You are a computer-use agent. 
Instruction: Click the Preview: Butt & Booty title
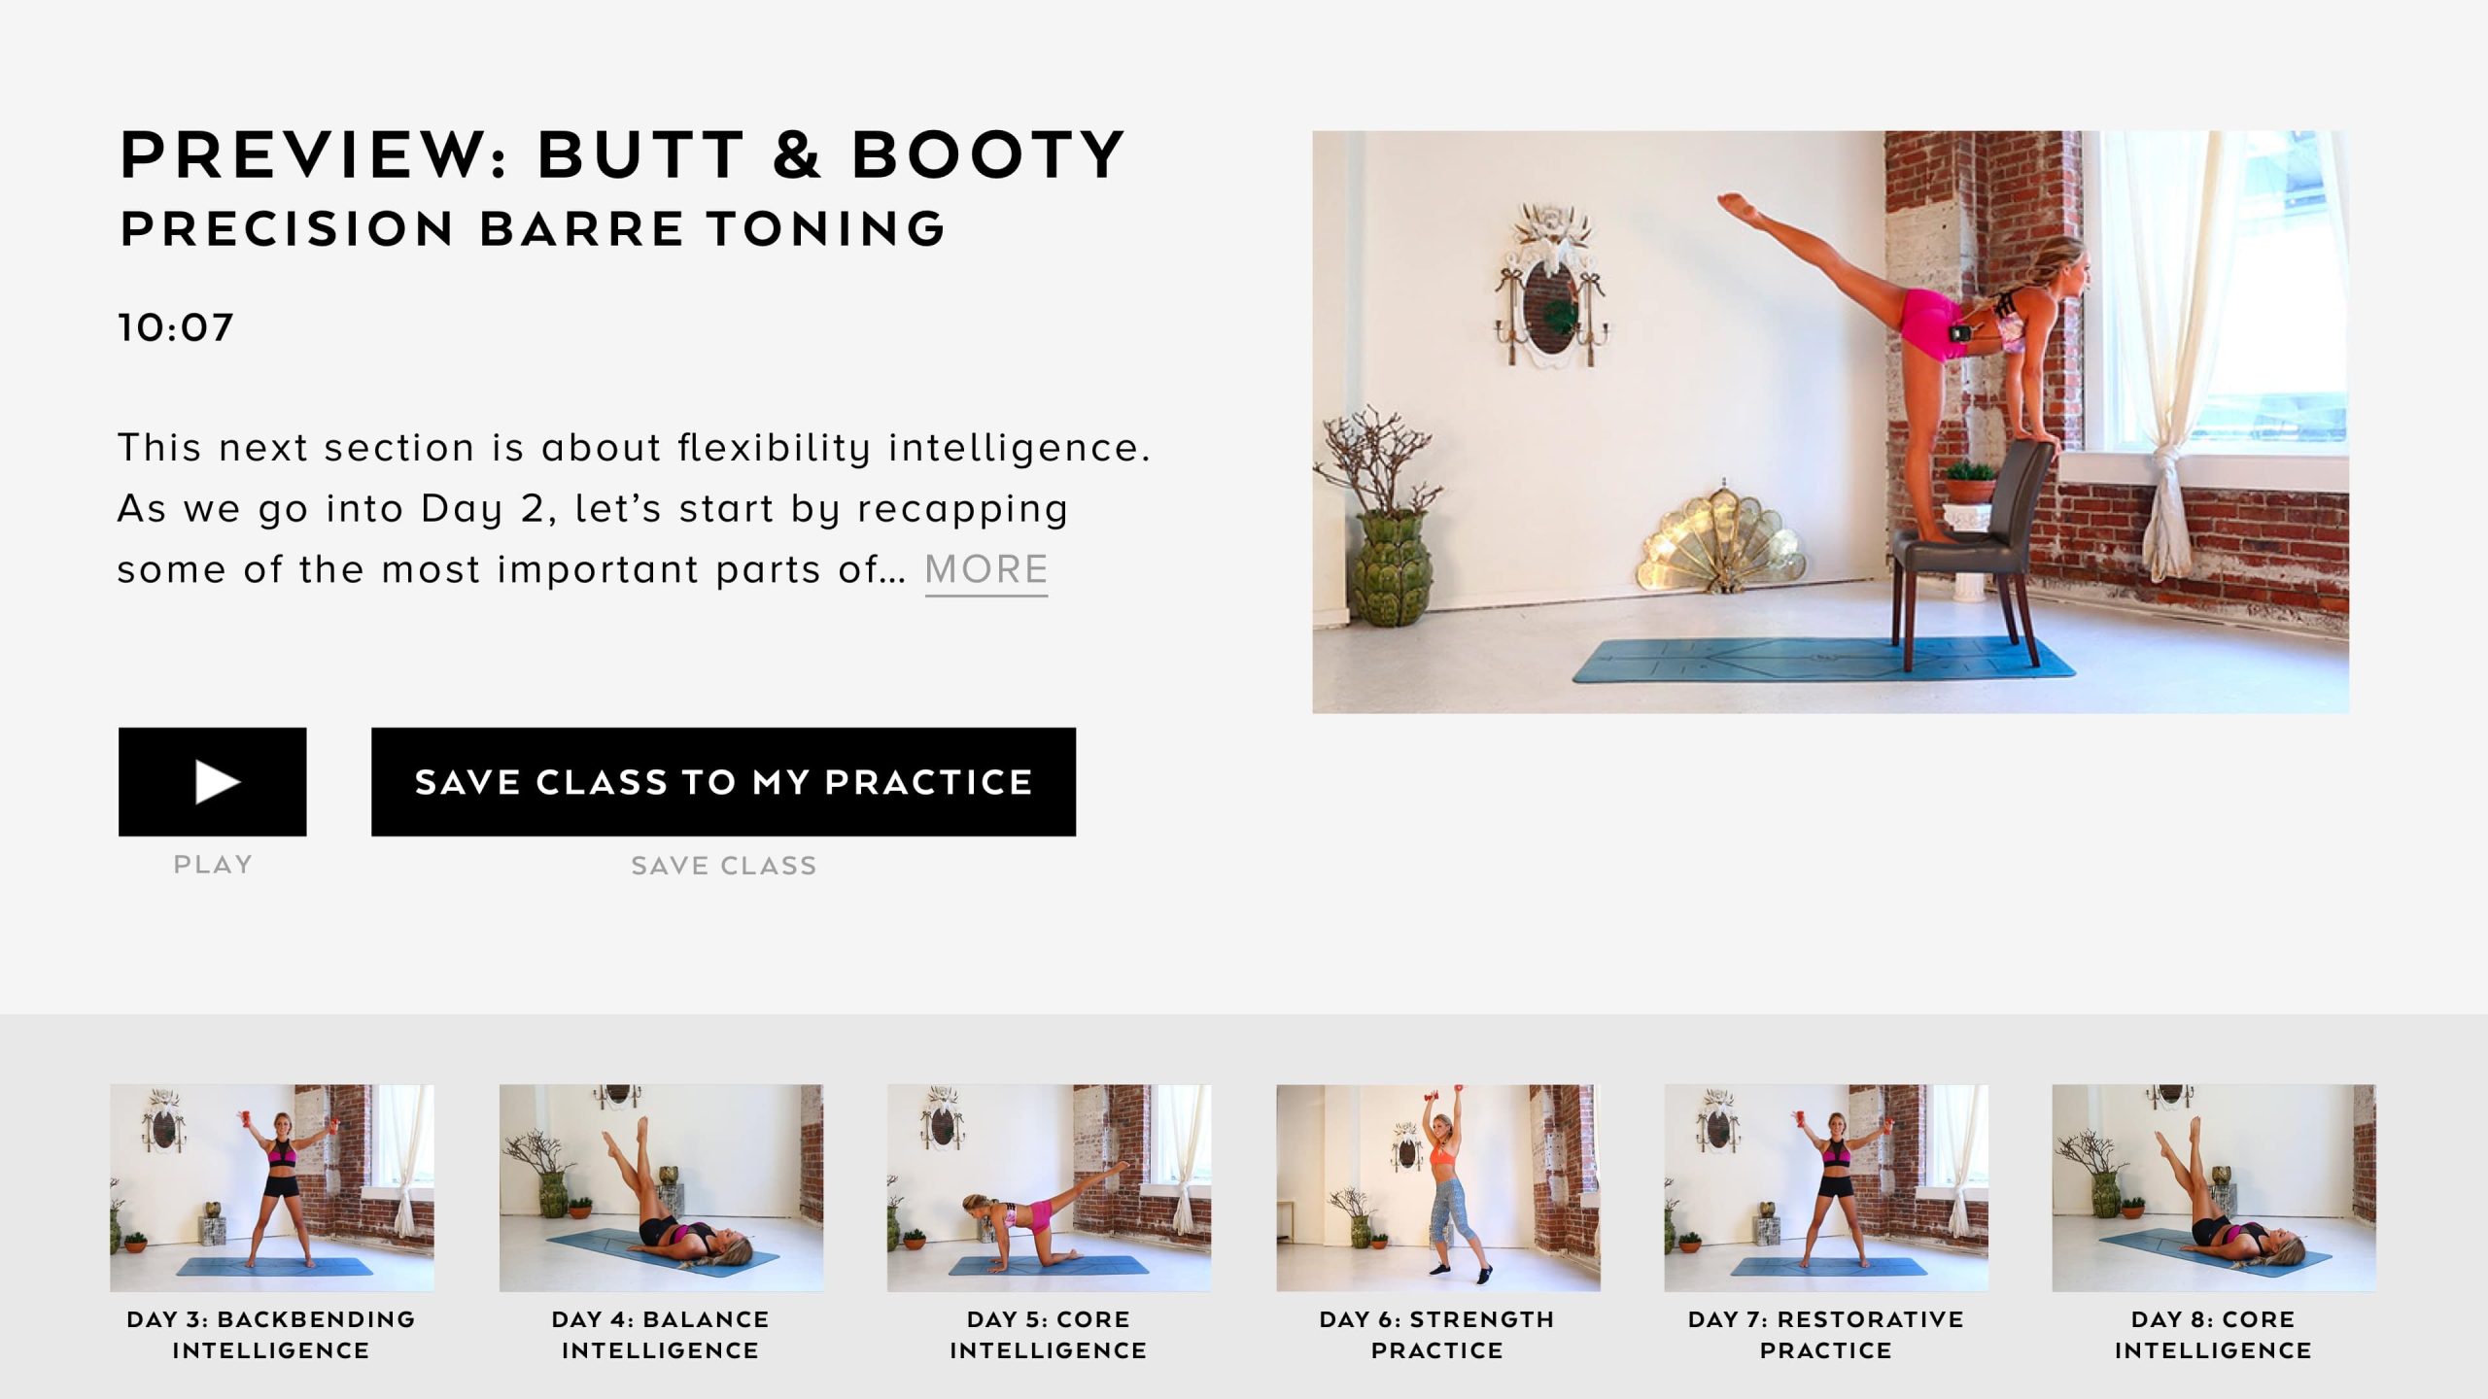(622, 154)
